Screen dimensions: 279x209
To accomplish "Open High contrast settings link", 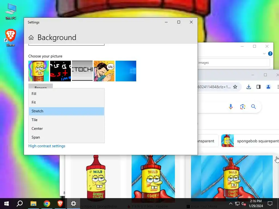I will click(x=47, y=146).
